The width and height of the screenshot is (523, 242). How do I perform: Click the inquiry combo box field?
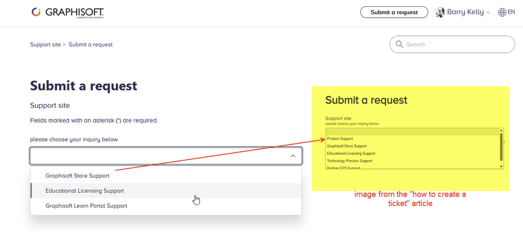(166, 156)
